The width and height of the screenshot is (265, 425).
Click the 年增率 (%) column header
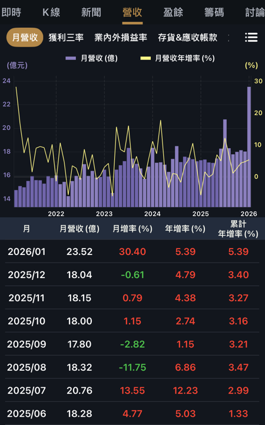pyautogui.click(x=185, y=229)
